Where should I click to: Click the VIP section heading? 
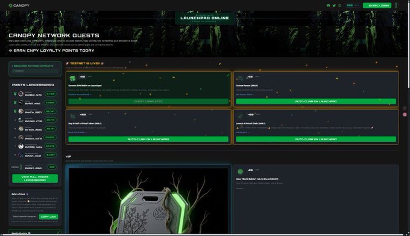point(68,157)
